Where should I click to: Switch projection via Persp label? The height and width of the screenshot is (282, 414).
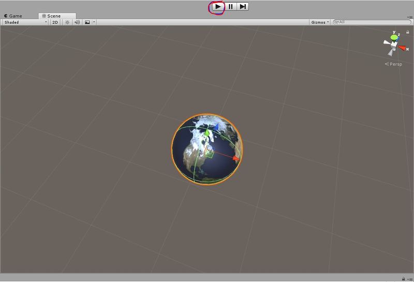tap(393, 64)
